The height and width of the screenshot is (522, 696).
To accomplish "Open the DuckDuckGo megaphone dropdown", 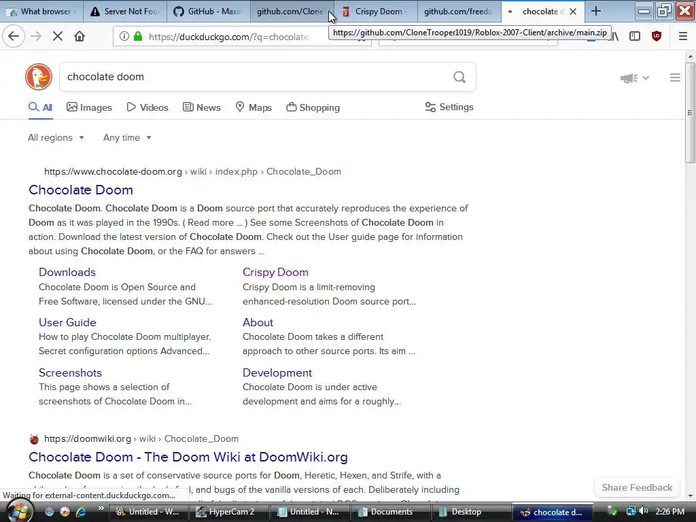I will 635,78.
